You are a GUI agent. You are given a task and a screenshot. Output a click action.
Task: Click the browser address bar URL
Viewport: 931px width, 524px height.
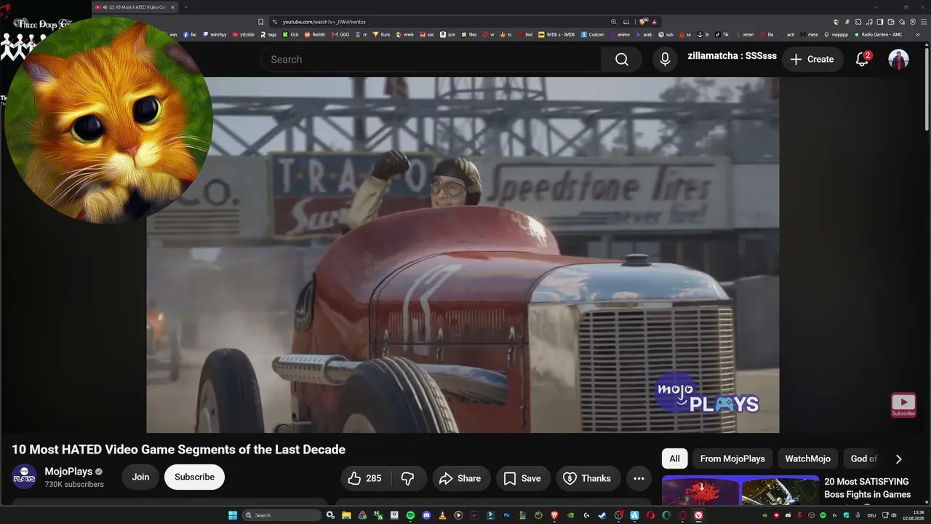[324, 22]
